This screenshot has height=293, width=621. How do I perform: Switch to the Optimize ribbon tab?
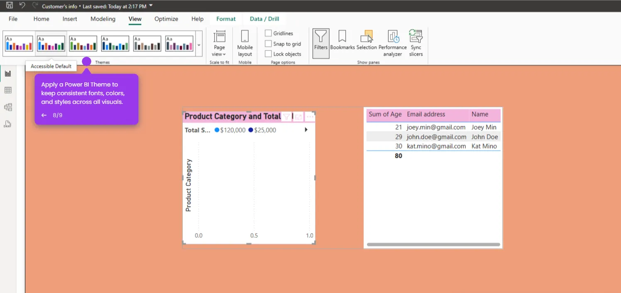tap(166, 19)
